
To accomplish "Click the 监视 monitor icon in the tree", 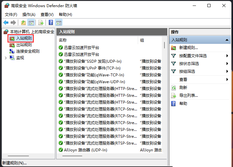I will (x=12, y=58).
